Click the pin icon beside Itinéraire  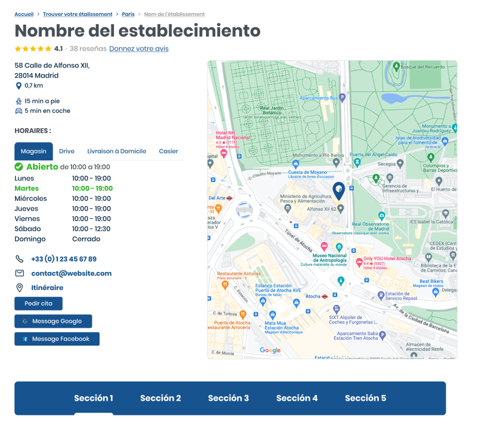tap(19, 288)
